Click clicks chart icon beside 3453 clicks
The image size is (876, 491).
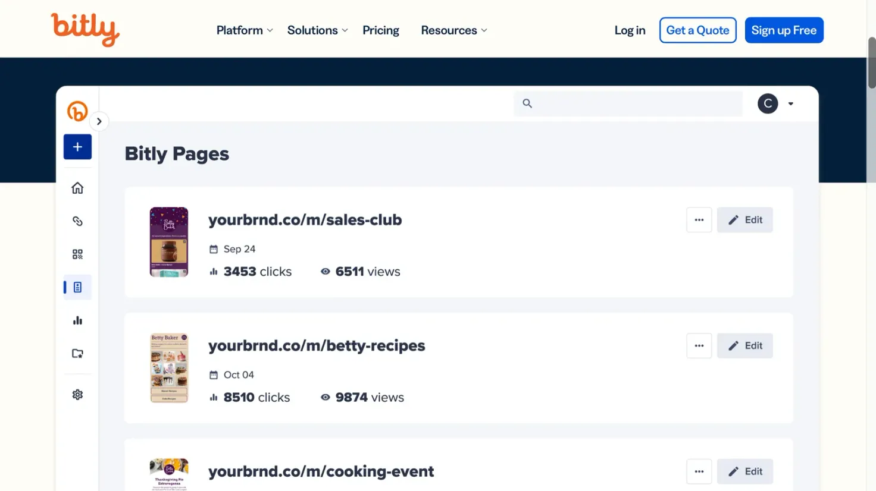214,272
